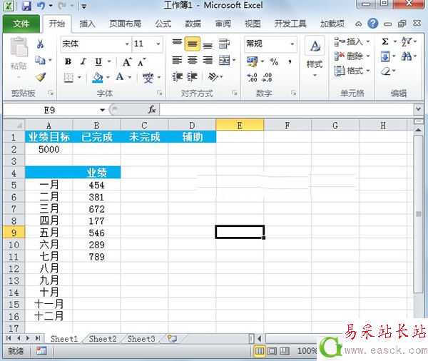This screenshot has height=361, width=428.
Task: Click the text orientation icon
Action: click(x=213, y=77)
